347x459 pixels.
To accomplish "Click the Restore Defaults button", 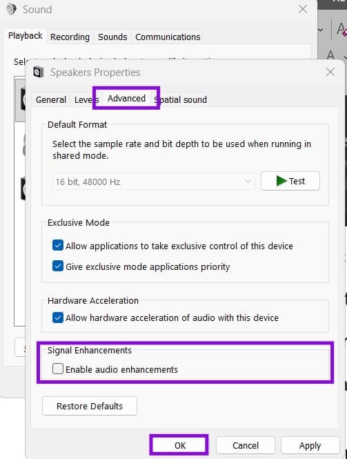I will tap(90, 406).
